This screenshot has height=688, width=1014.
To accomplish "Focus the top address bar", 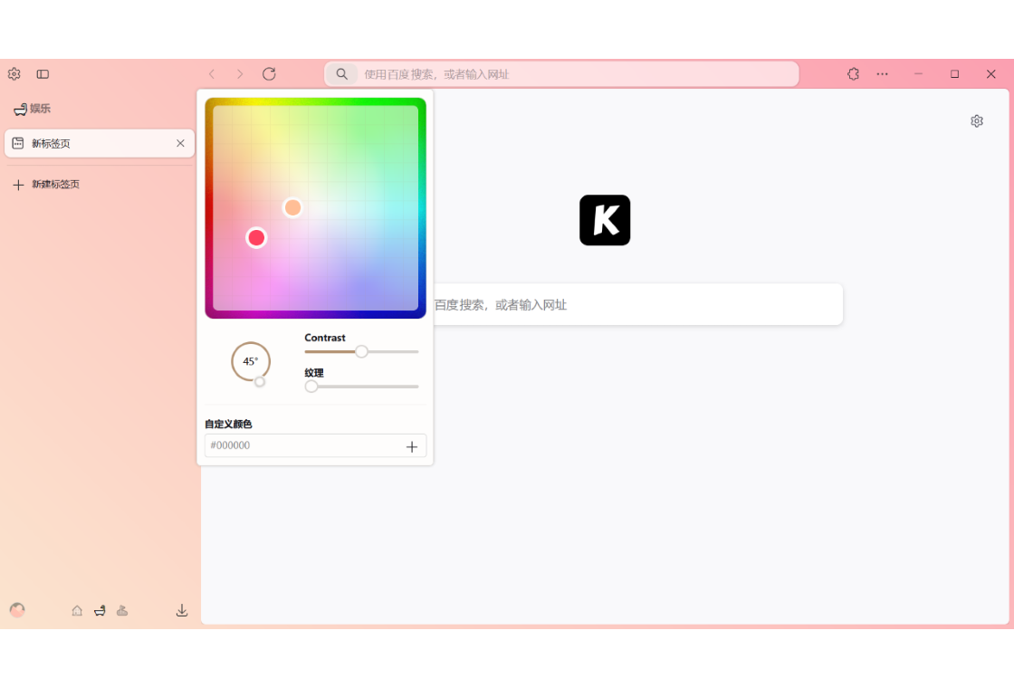I will pyautogui.click(x=561, y=74).
